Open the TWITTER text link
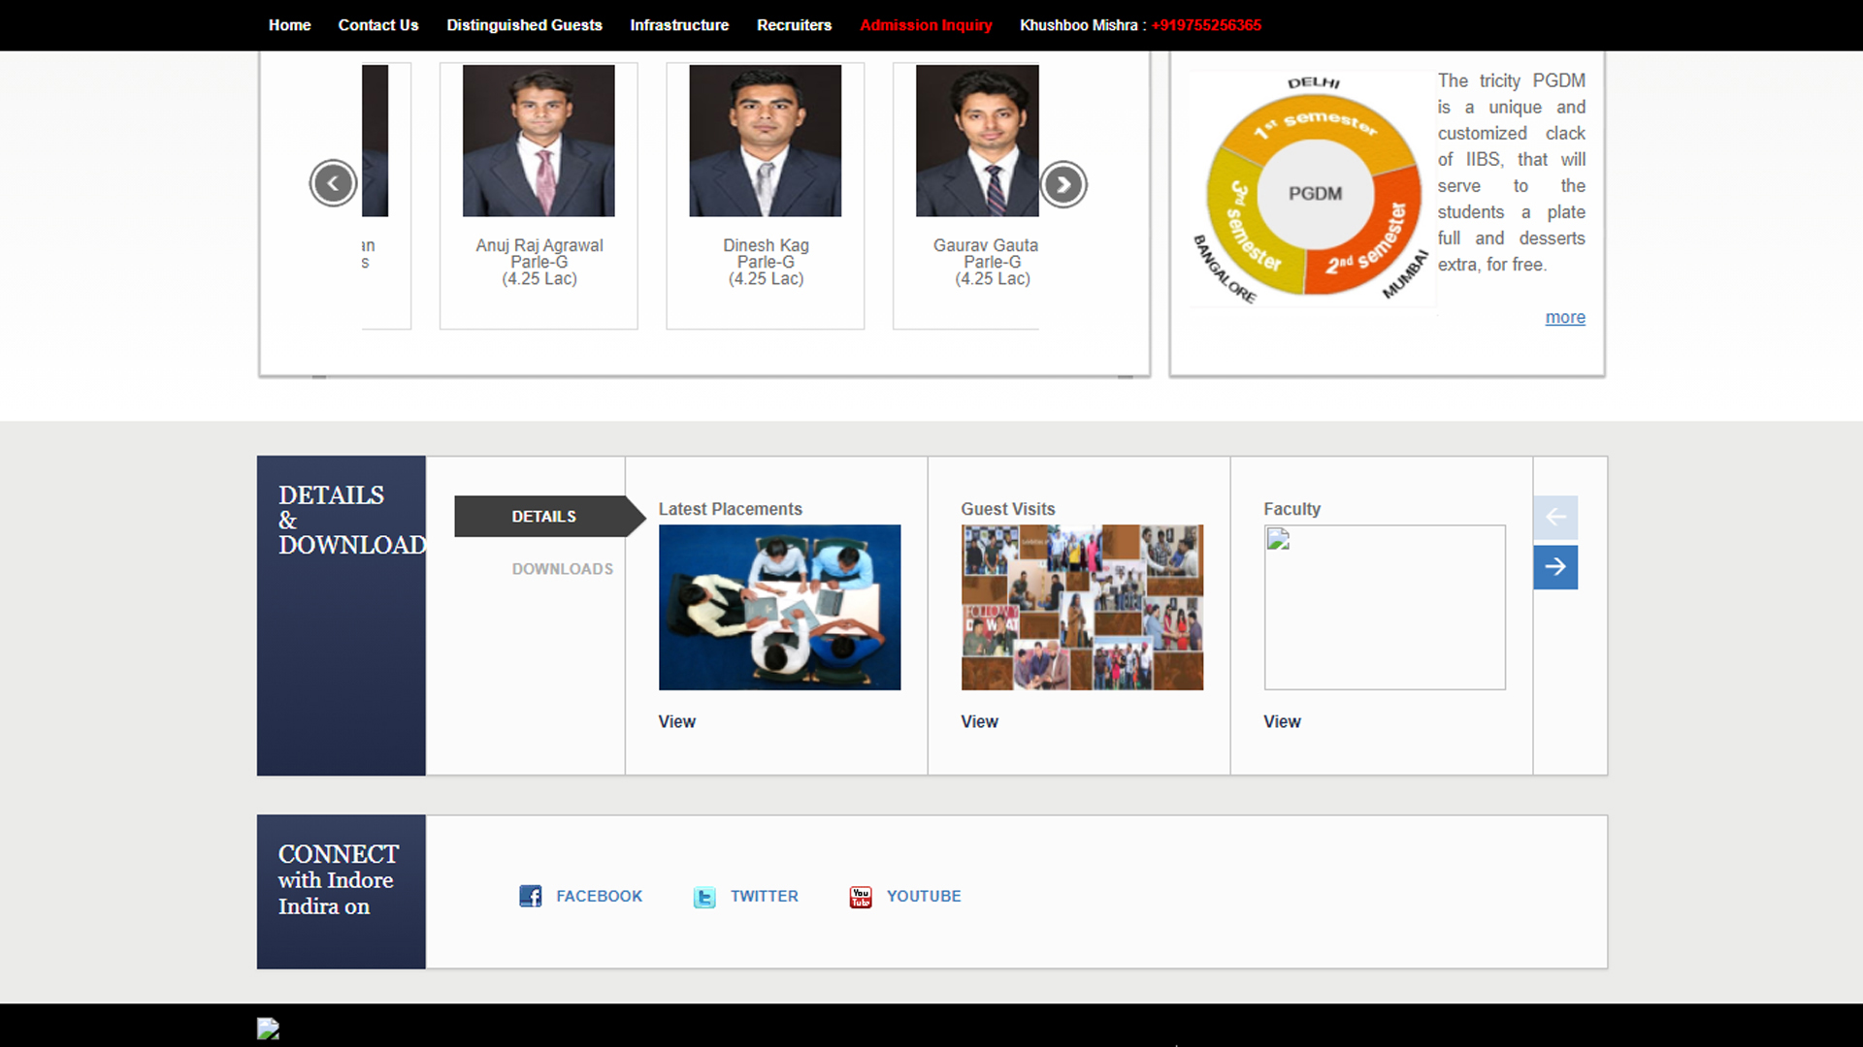This screenshot has height=1047, width=1863. coord(765,897)
